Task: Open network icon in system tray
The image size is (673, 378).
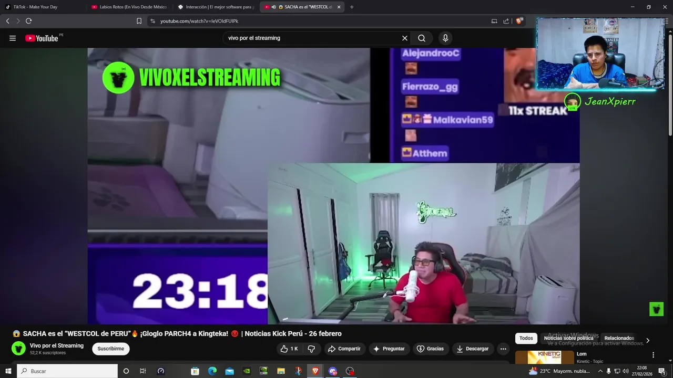Action: click(617, 371)
